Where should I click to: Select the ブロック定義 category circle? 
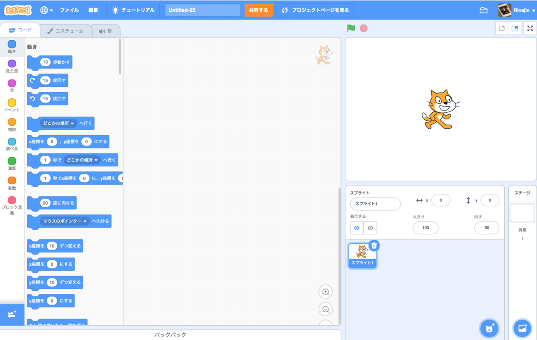[12, 200]
